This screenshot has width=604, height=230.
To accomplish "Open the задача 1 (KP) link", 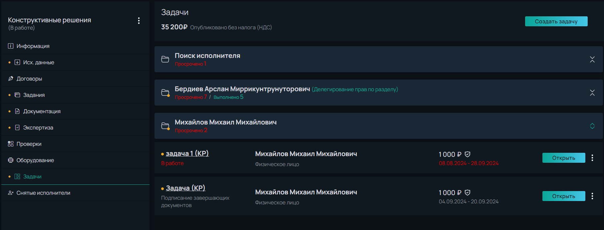I will click(187, 153).
